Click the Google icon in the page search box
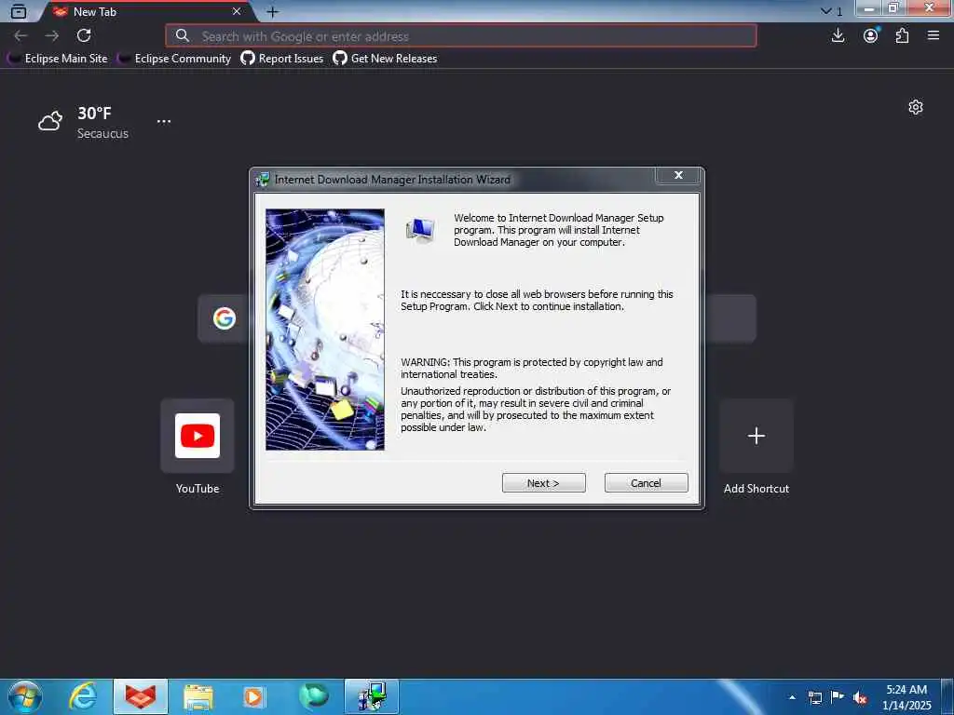954x715 pixels. click(224, 318)
